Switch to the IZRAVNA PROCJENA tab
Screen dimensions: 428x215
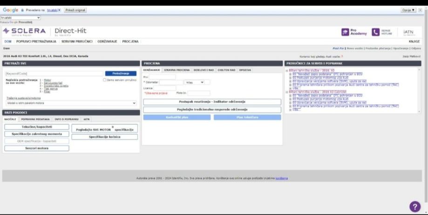(177, 70)
